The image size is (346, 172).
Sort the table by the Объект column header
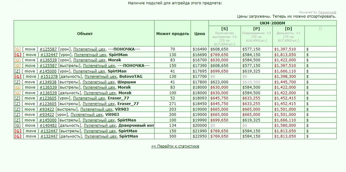[85, 33]
